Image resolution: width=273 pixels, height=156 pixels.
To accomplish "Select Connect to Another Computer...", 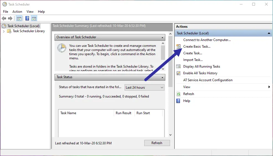I will (207, 40).
